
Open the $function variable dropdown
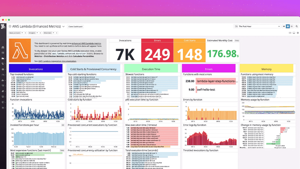[50, 33]
